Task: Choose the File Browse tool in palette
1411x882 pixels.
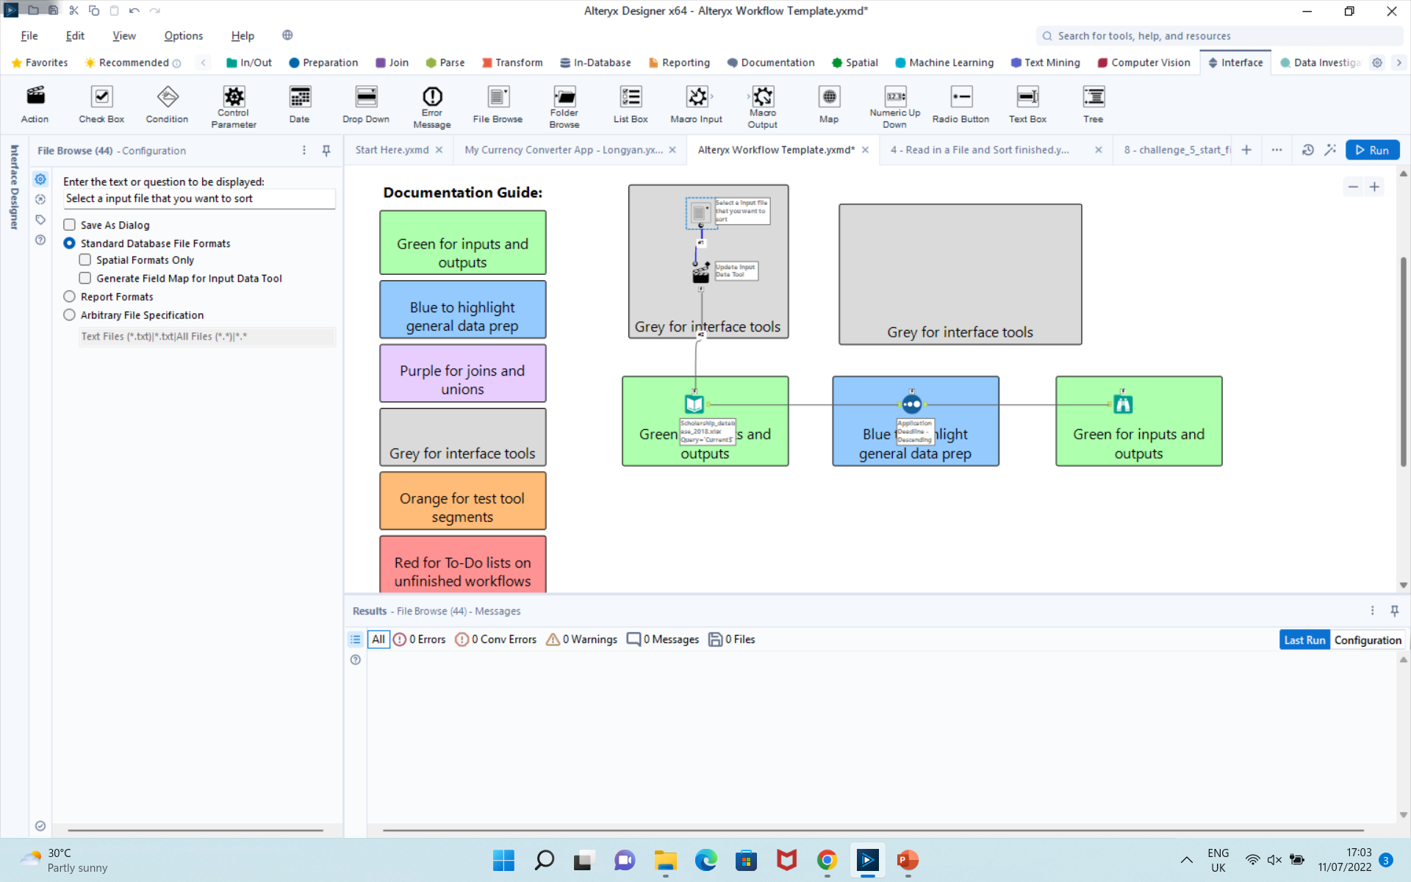Action: pos(498,104)
